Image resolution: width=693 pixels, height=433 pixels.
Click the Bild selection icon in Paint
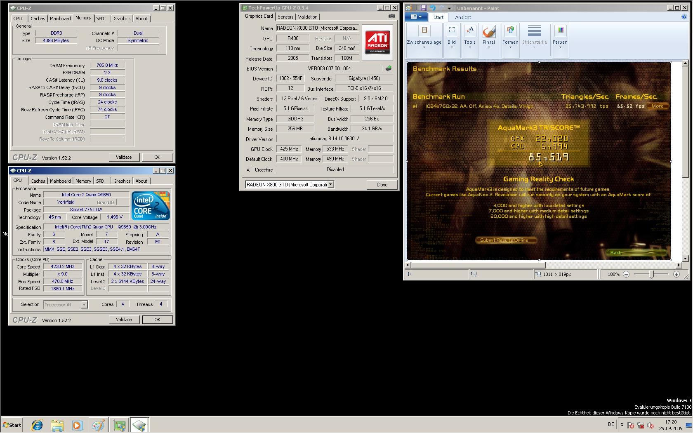[452, 31]
